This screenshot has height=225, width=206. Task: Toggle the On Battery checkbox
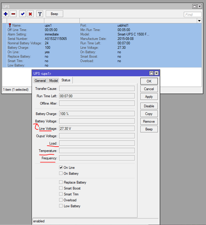click(x=61, y=173)
